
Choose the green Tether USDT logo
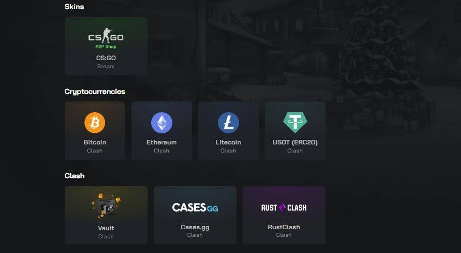pyautogui.click(x=295, y=123)
